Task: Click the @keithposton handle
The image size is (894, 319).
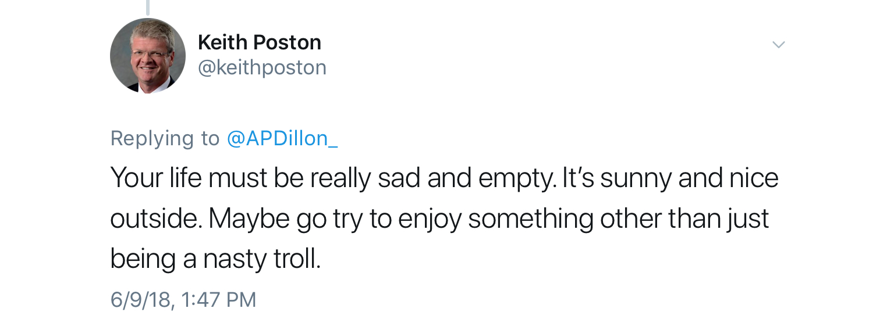Action: coord(262,68)
